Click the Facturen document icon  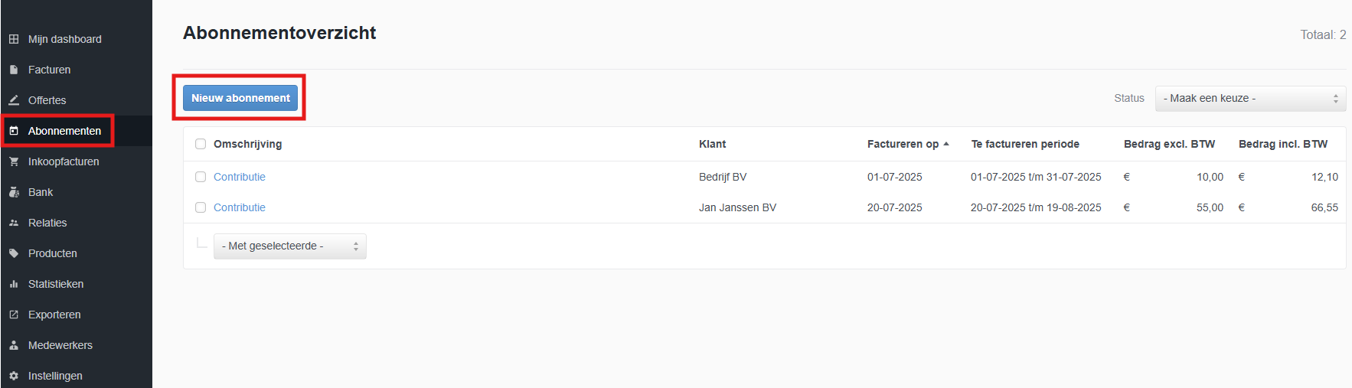point(14,70)
